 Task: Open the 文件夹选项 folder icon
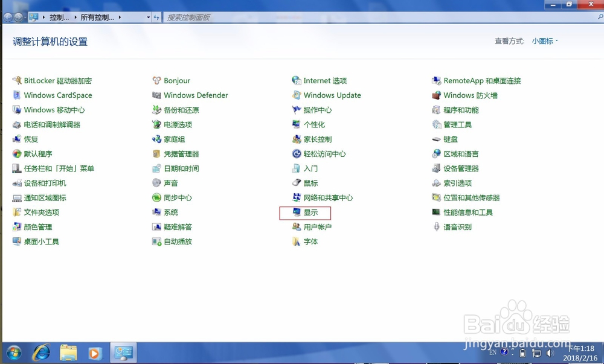(17, 212)
